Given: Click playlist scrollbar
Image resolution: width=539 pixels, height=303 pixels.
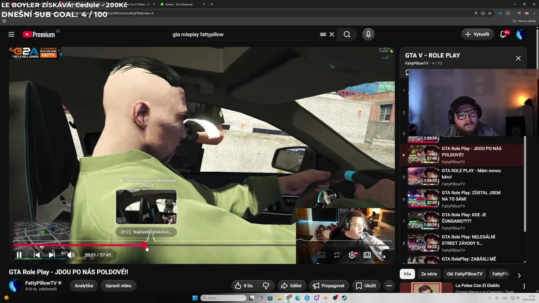Looking at the screenshot, I should (x=525, y=183).
